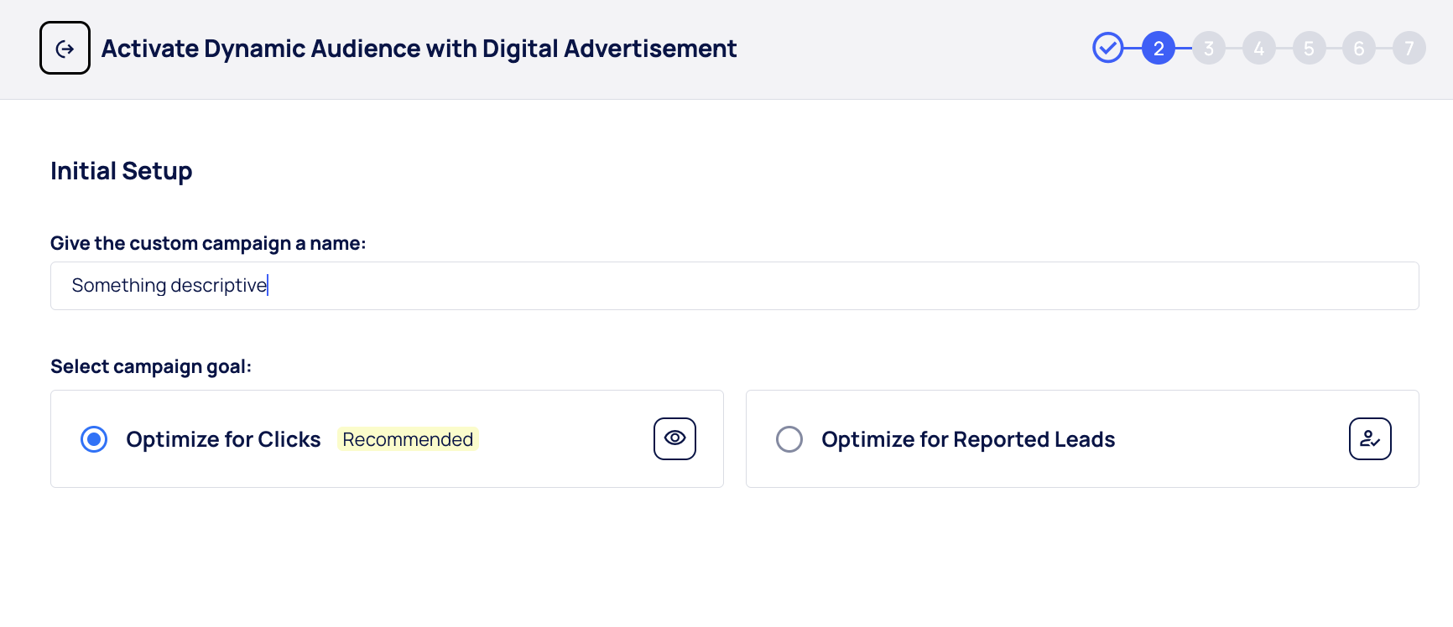
Task: Click the Recommended badge
Action: coord(408,439)
